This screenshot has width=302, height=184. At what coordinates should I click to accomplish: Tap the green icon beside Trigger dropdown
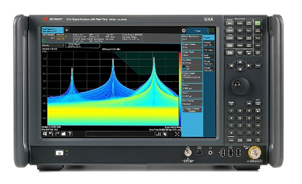point(212,31)
